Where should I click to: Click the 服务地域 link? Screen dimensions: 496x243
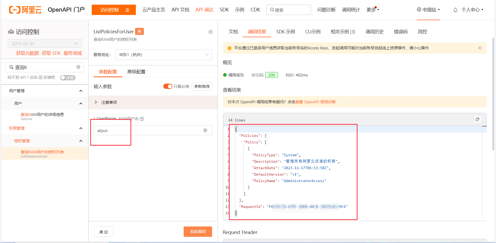(x=73, y=53)
